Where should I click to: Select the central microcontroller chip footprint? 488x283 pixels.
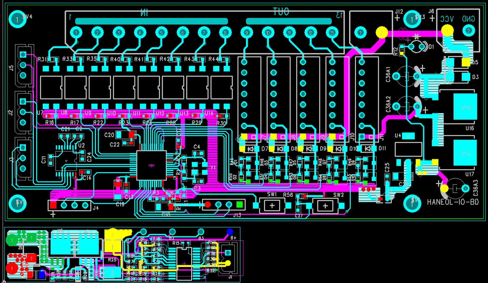point(152,165)
